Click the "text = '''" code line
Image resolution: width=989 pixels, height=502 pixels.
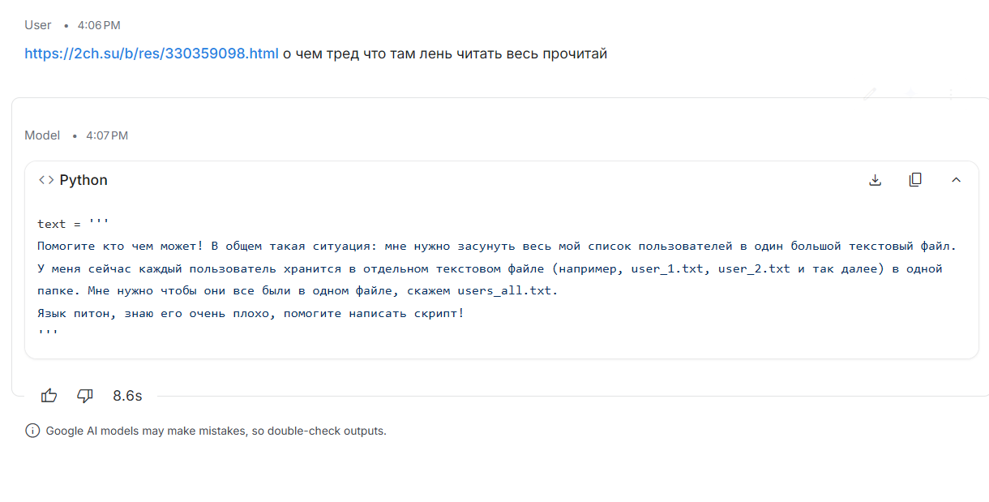pos(73,224)
